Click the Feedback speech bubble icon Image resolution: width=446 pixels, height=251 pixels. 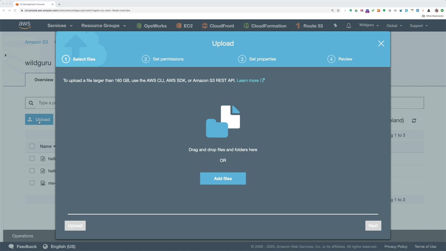coord(11,246)
